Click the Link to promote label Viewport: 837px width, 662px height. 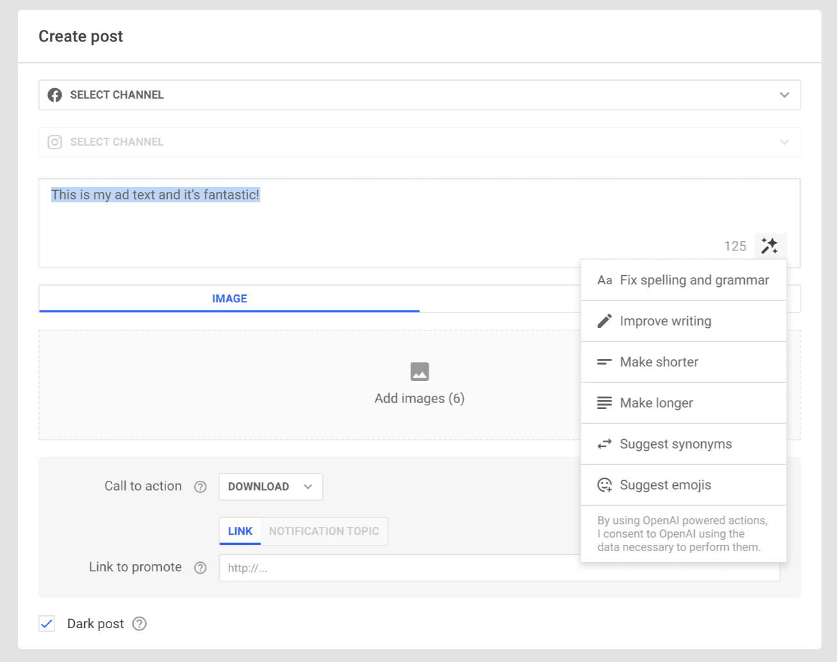[x=135, y=567]
